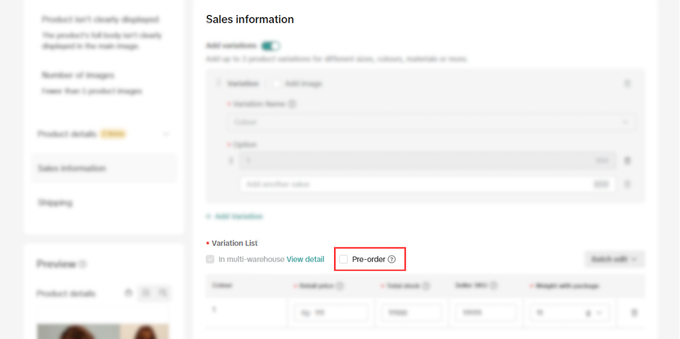Turn off the Add variations toggle
680x339 pixels.
click(x=270, y=46)
